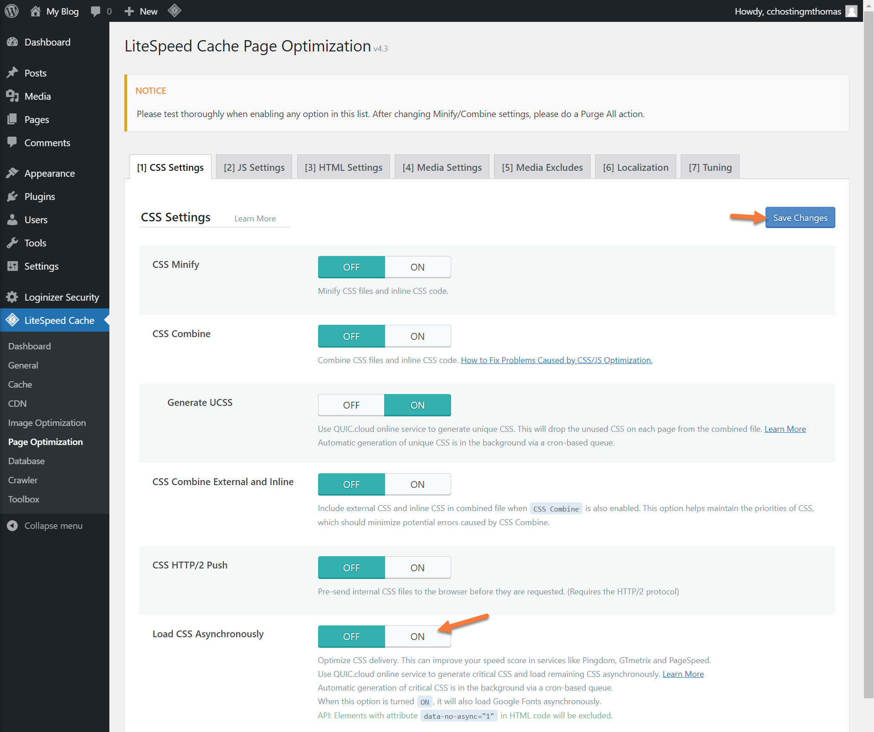The height and width of the screenshot is (732, 874).
Task: Click the WordPress logo icon
Action: tap(11, 11)
